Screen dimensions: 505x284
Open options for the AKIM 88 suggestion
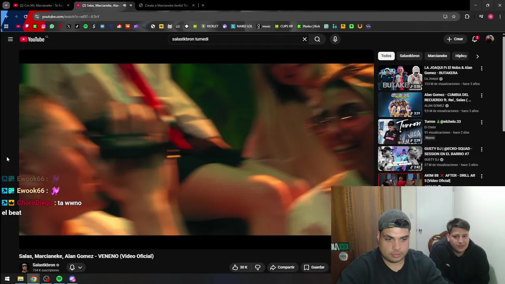481,176
